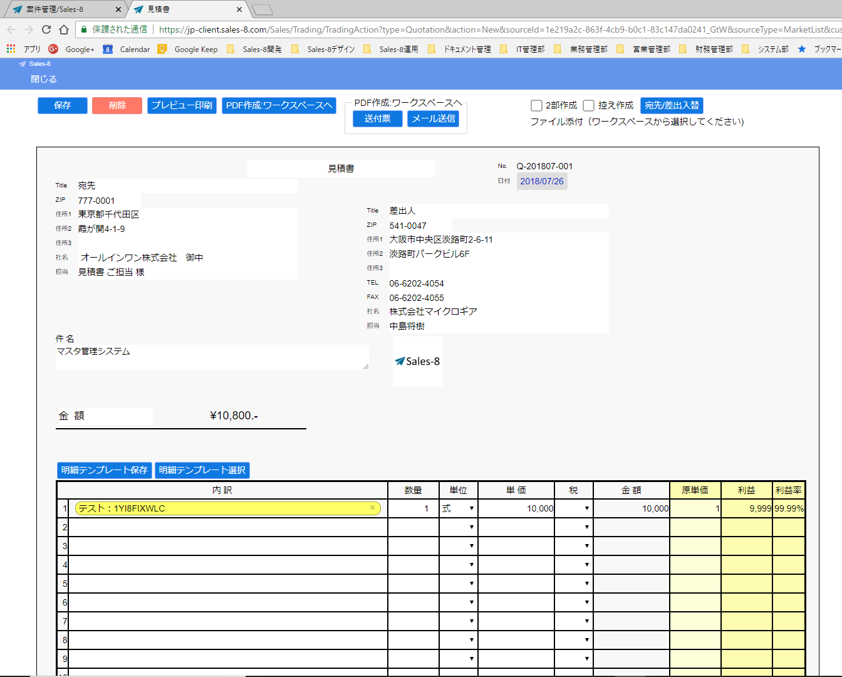Click the quantity cell in row 1
The width and height of the screenshot is (842, 677).
(413, 508)
